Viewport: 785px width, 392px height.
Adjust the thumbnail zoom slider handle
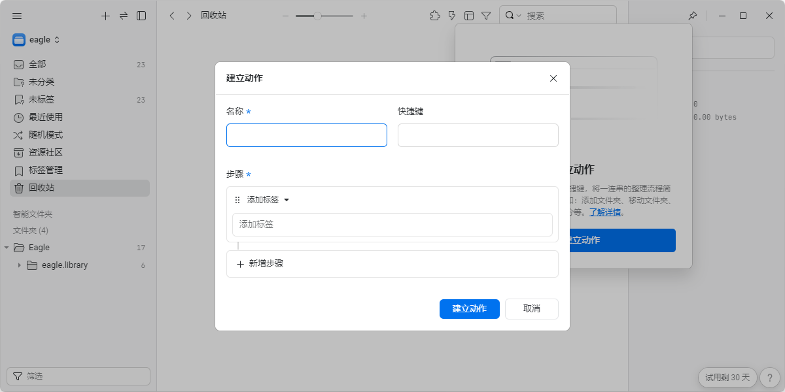point(317,16)
